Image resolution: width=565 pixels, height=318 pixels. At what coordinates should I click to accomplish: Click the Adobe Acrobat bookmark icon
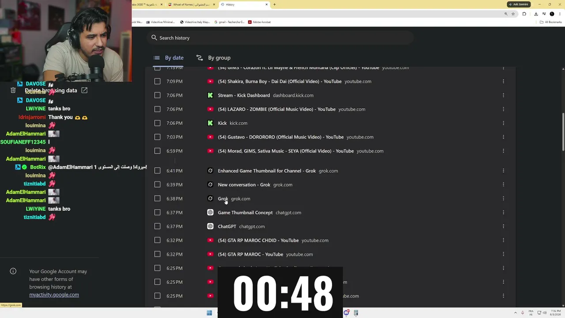coord(250,22)
